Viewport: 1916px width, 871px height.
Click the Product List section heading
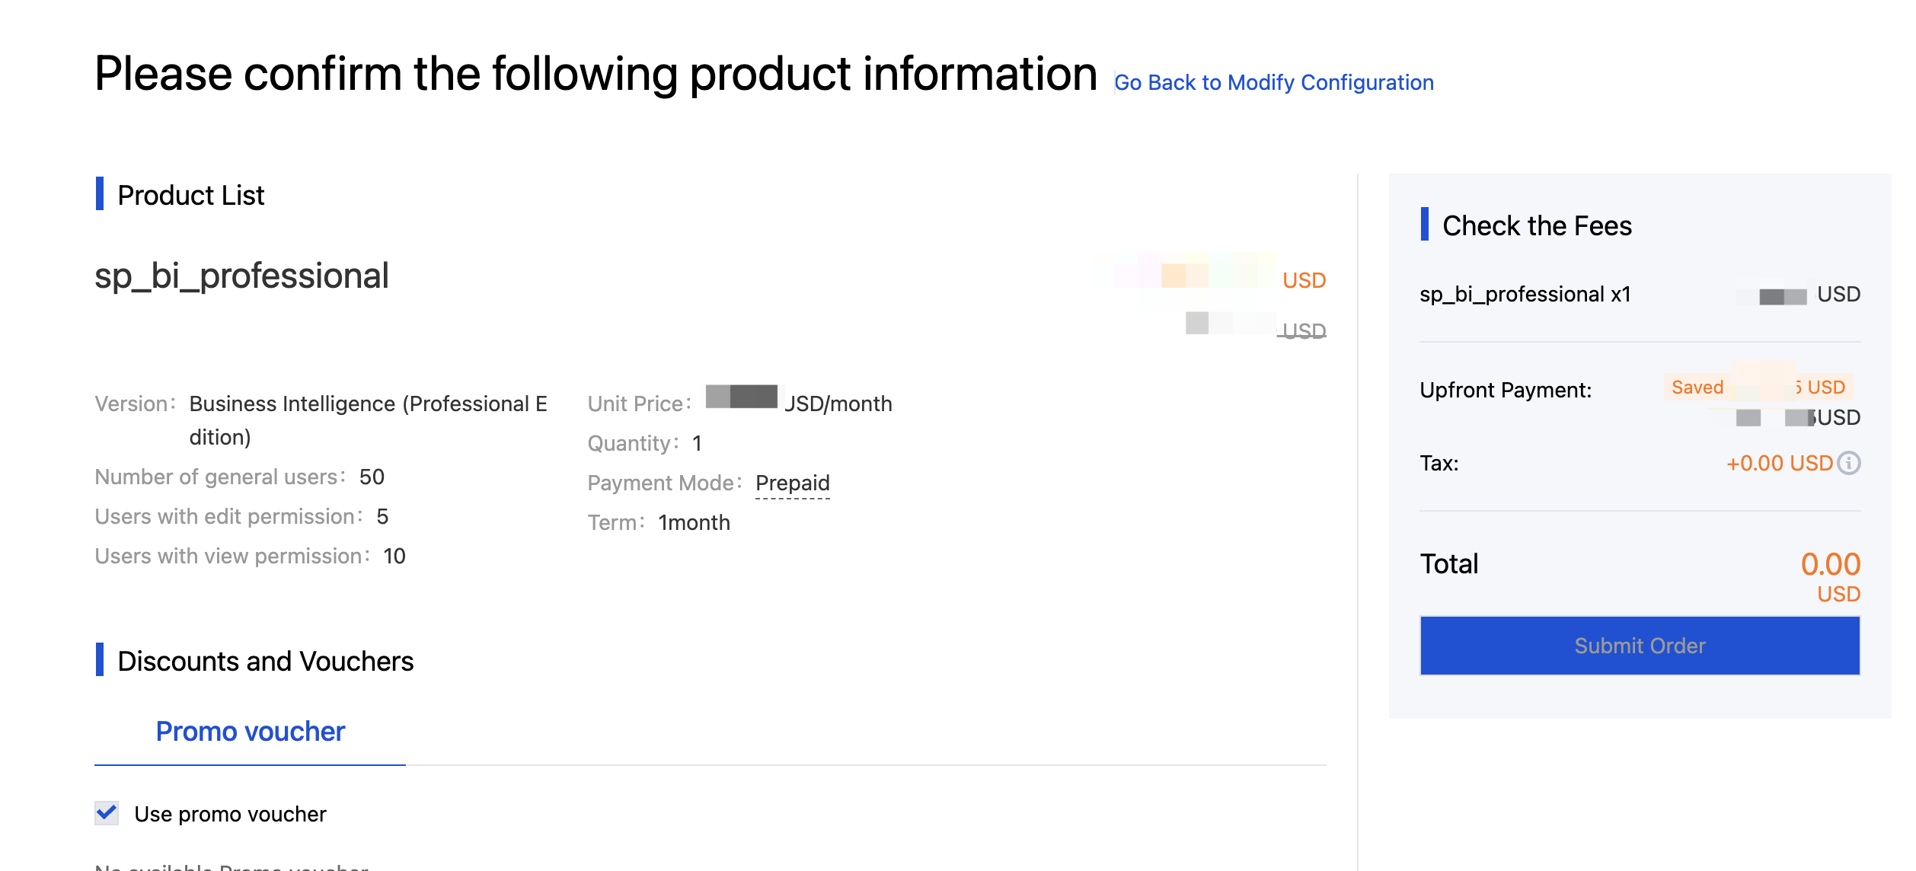(190, 195)
